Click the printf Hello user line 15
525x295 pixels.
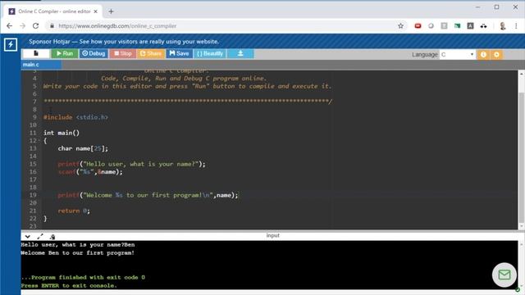coord(131,164)
